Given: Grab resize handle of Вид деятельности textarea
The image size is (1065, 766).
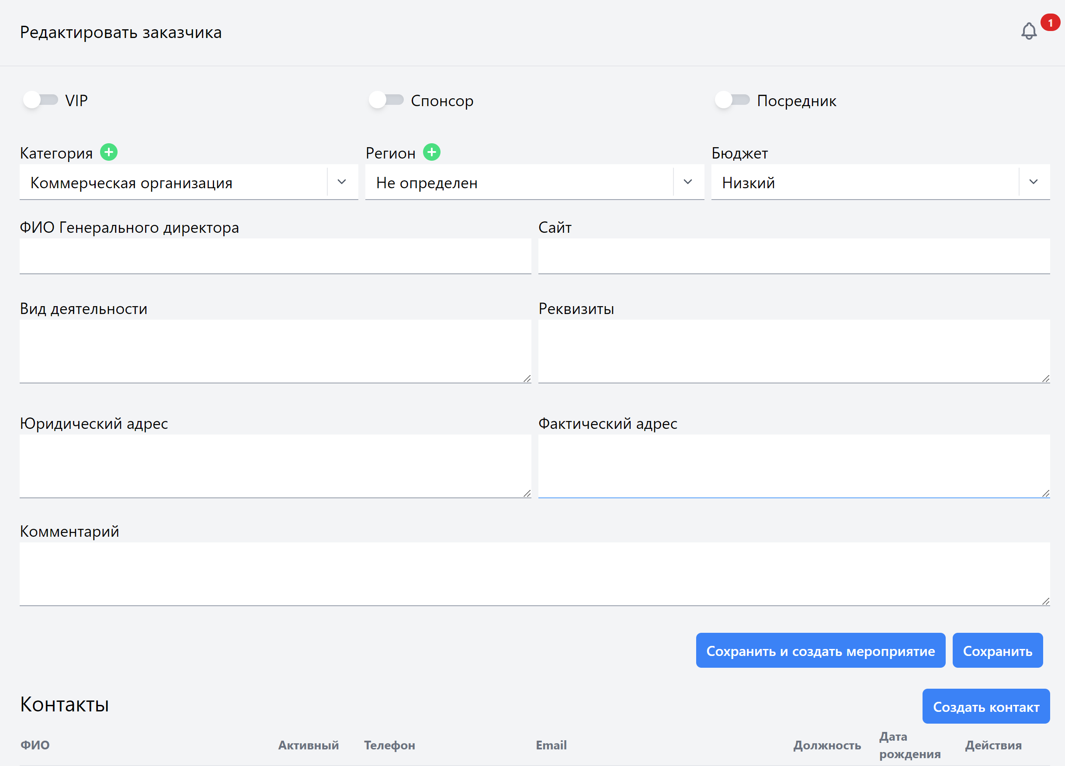Looking at the screenshot, I should coord(527,379).
